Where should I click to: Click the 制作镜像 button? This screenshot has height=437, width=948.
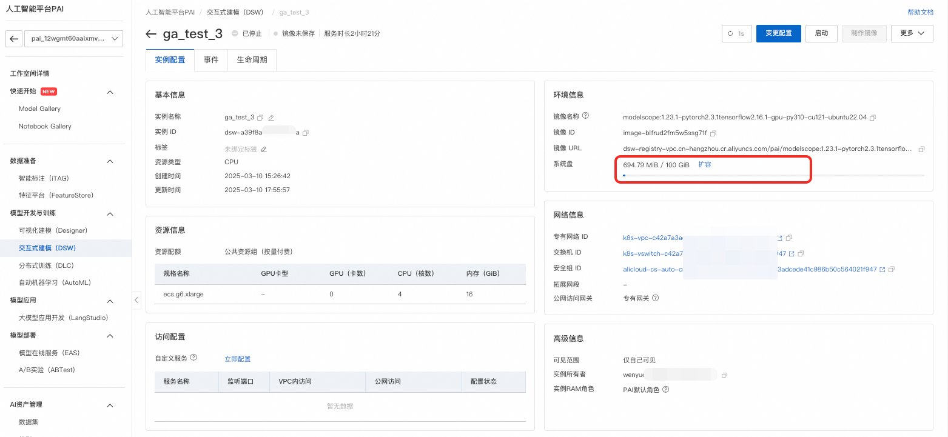(864, 33)
